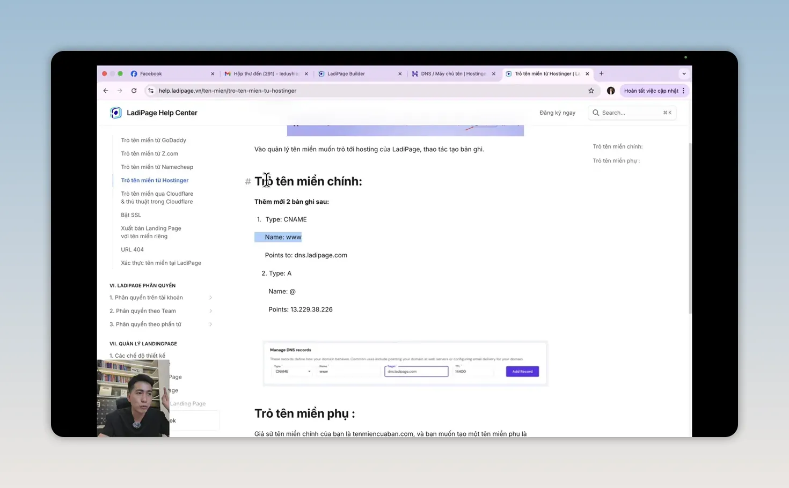Click the Type: CNAME list item
The width and height of the screenshot is (789, 488).
coord(286,219)
